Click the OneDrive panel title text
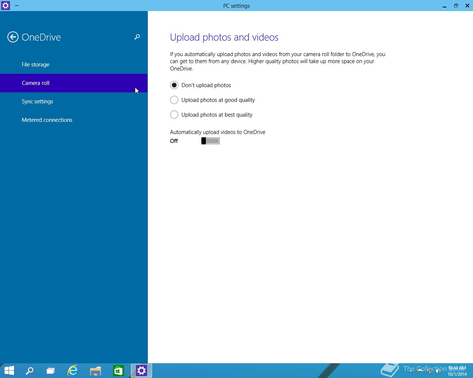473x378 pixels. 41,37
